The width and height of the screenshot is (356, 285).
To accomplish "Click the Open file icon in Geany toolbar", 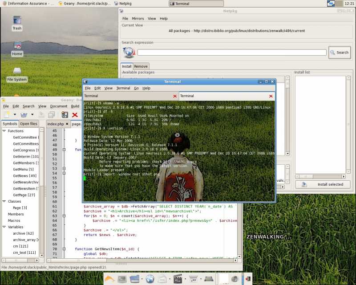I will tap(24, 115).
